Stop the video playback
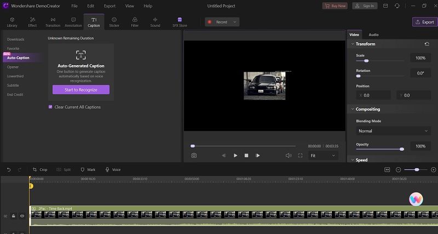 pos(246,156)
